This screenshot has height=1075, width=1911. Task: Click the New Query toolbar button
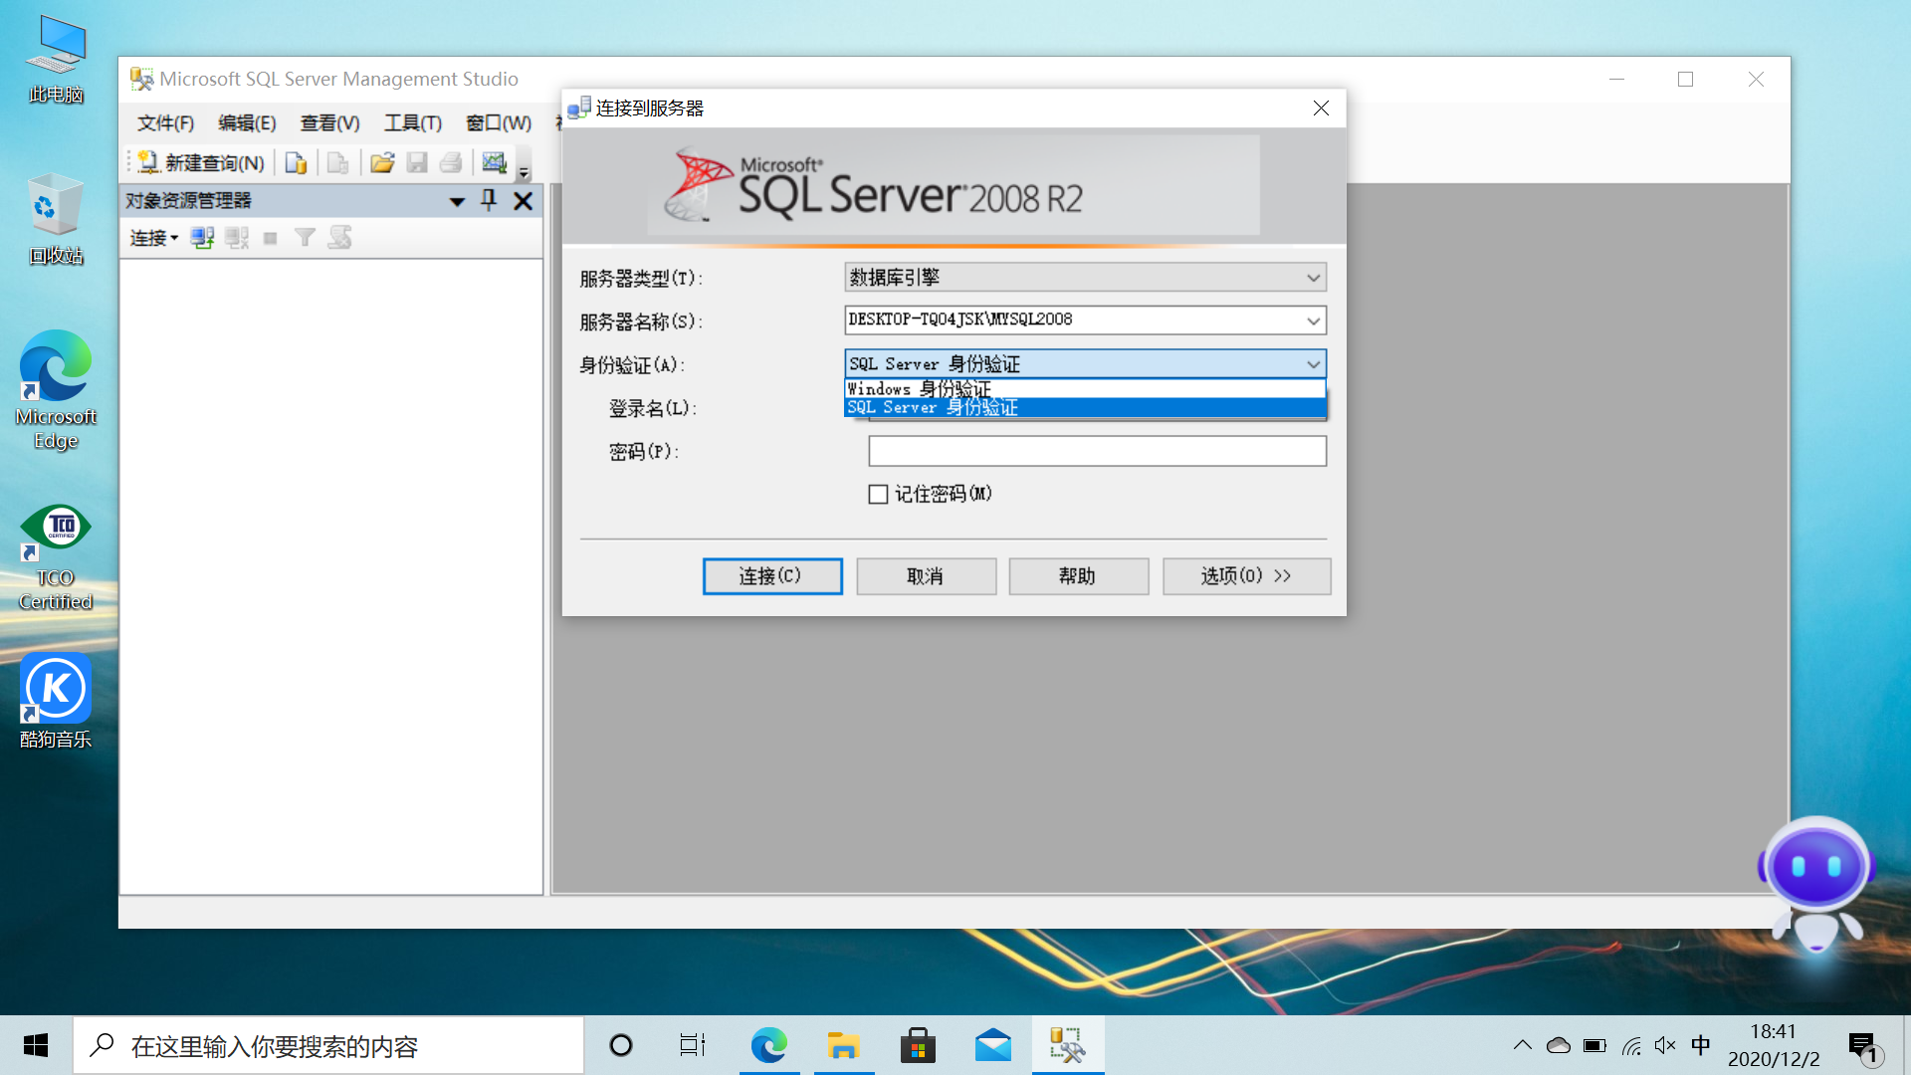(201, 162)
